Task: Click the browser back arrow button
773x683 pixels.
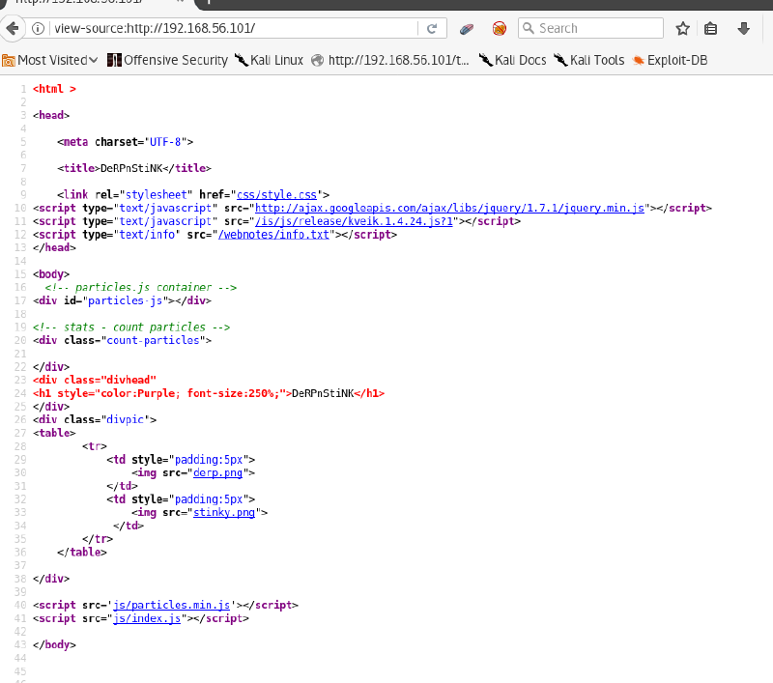Action: [13, 28]
